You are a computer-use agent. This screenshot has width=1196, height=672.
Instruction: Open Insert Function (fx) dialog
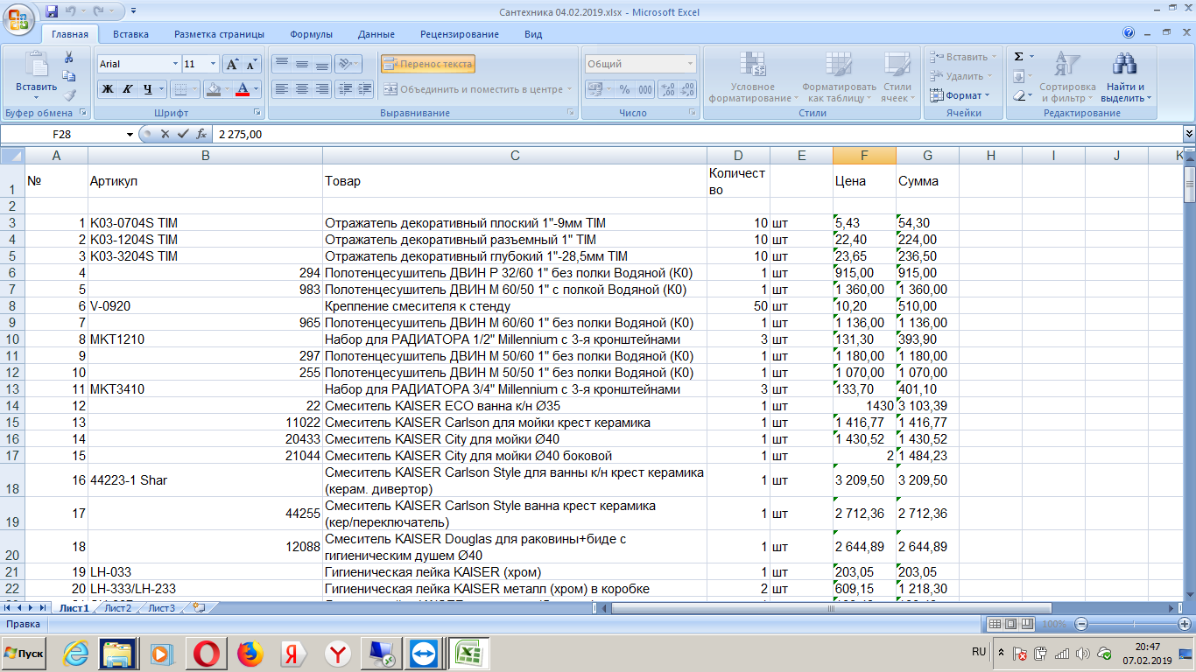click(x=201, y=134)
